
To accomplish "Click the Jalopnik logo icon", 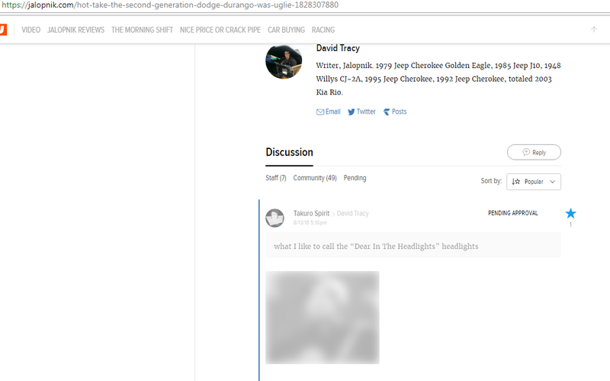I will 3,30.
